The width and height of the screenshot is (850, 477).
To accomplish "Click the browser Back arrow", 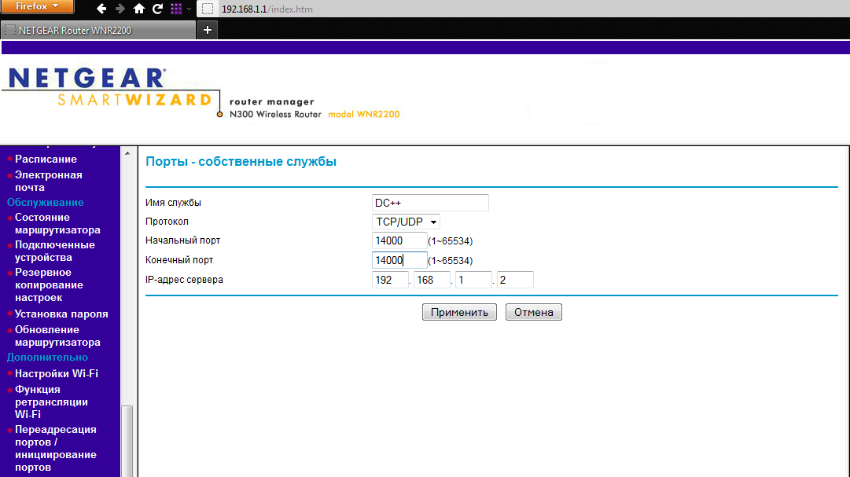I will 101,9.
